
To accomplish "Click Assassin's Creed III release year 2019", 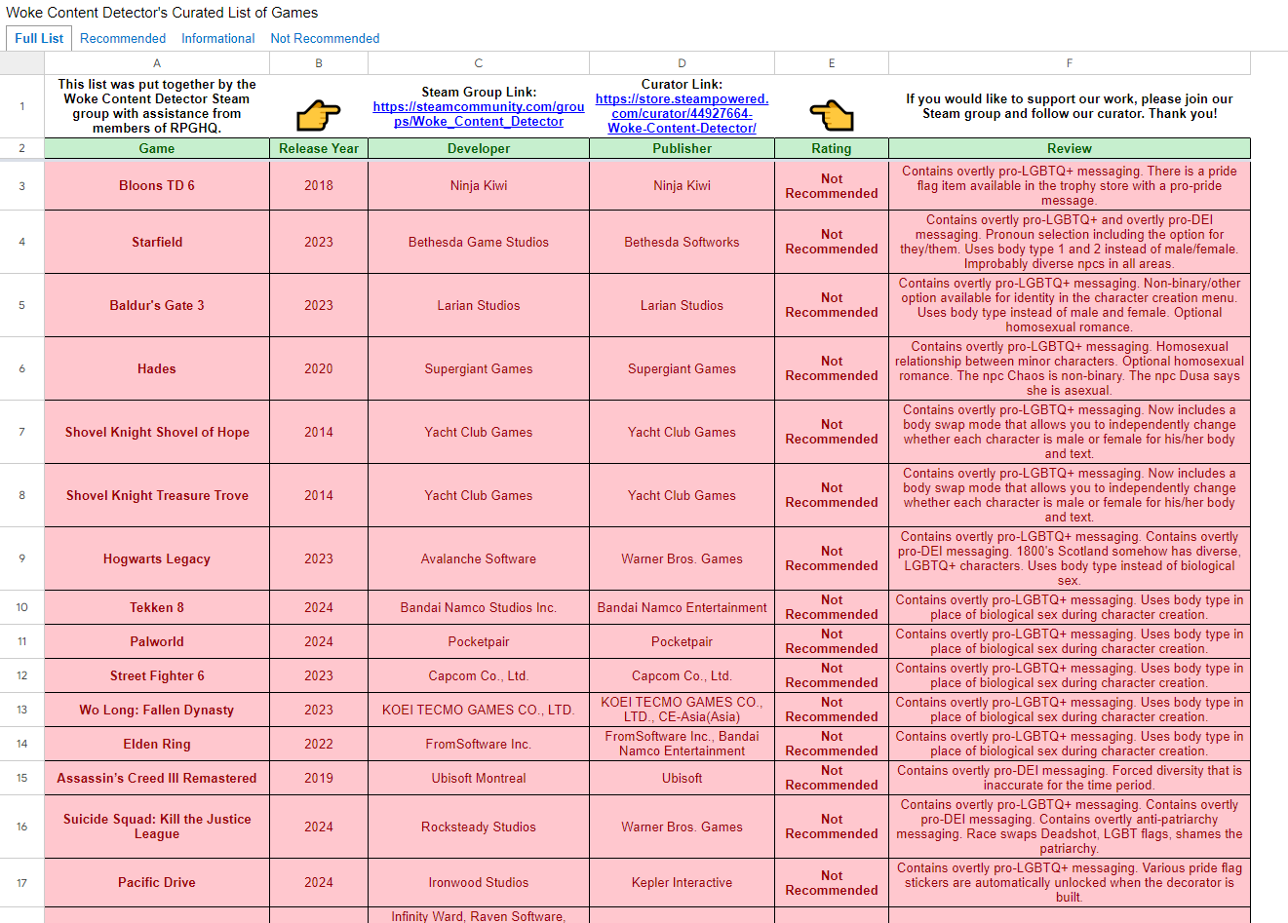I will point(319,778).
